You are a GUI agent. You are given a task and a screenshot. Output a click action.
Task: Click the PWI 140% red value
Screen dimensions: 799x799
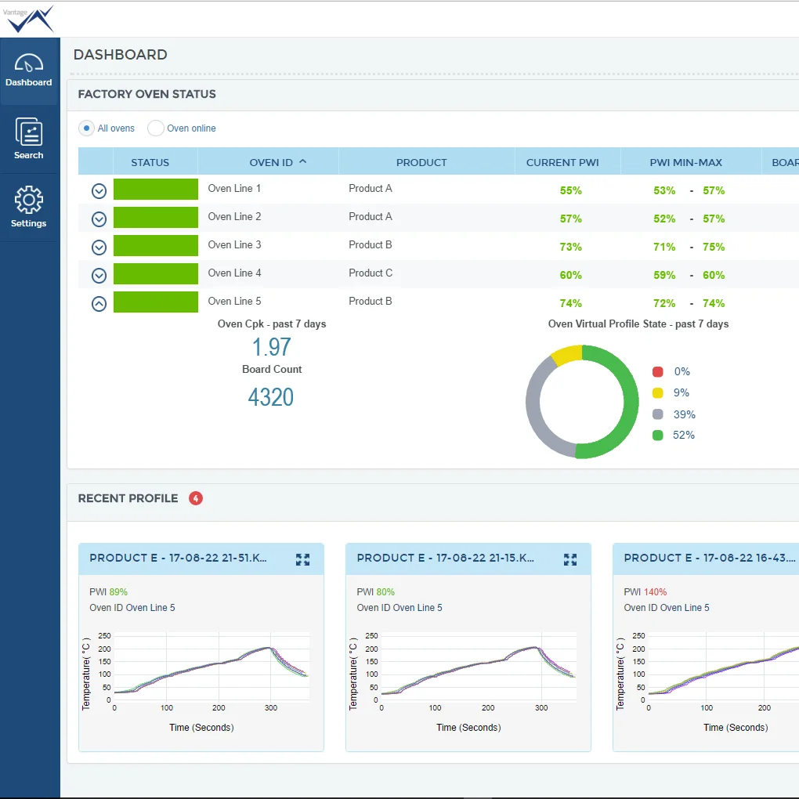656,592
